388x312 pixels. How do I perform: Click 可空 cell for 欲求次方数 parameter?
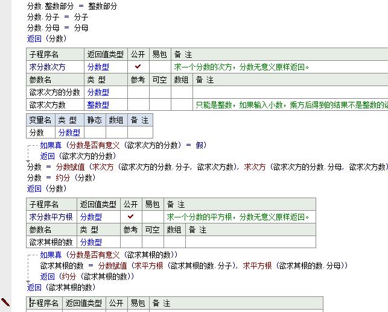coord(160,105)
